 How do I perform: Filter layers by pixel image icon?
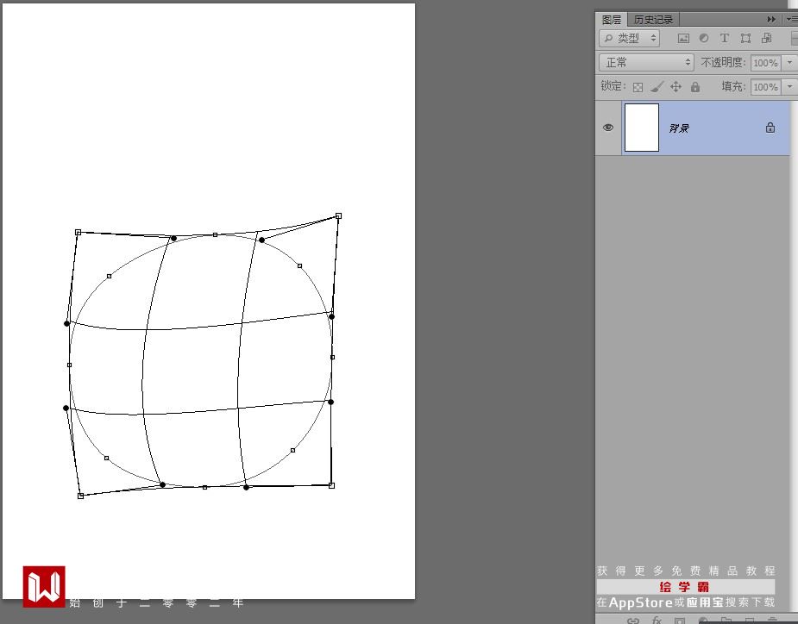click(683, 38)
